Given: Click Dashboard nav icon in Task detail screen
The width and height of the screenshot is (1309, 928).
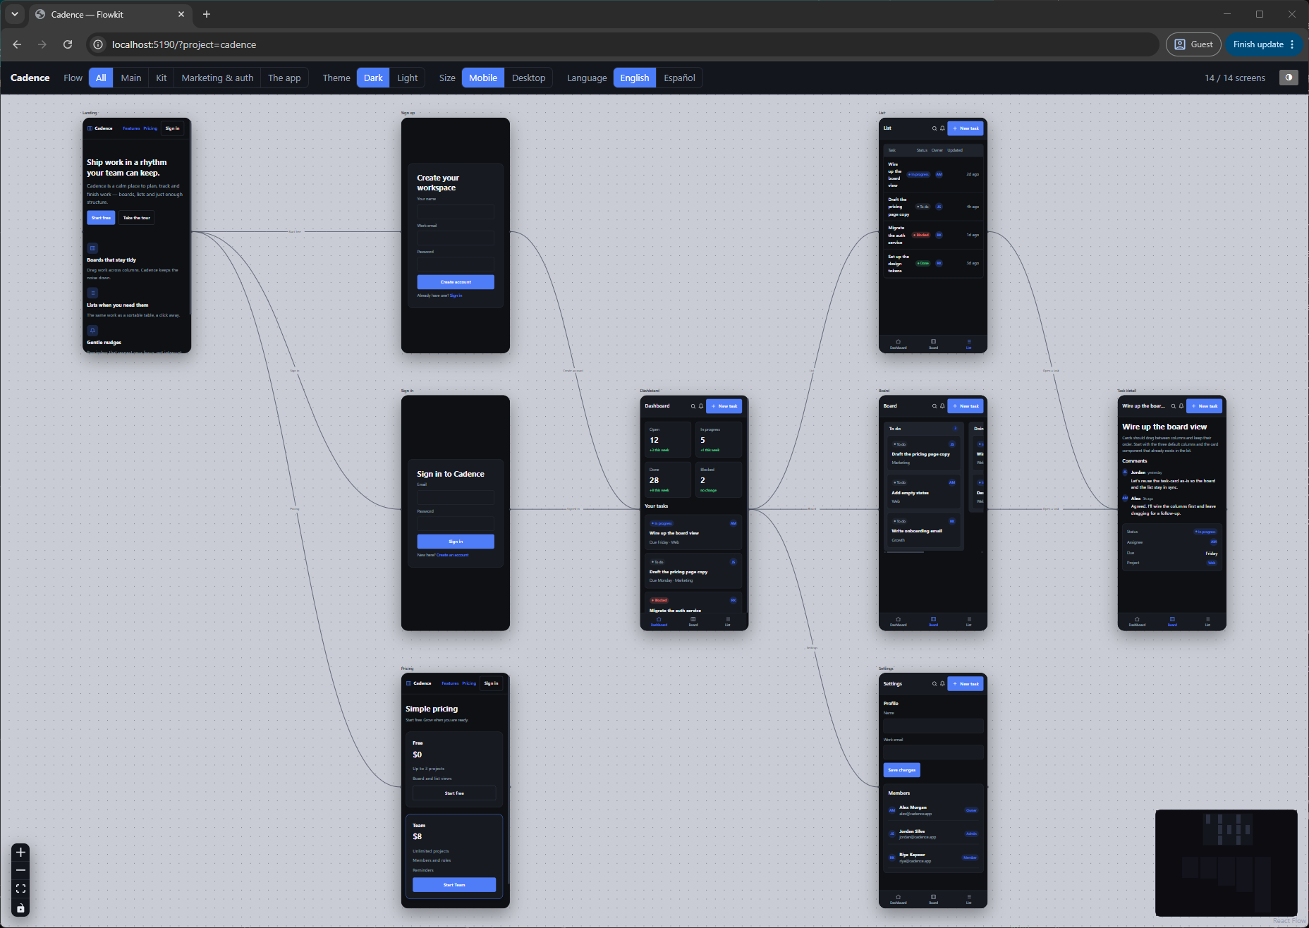Looking at the screenshot, I should point(1137,621).
